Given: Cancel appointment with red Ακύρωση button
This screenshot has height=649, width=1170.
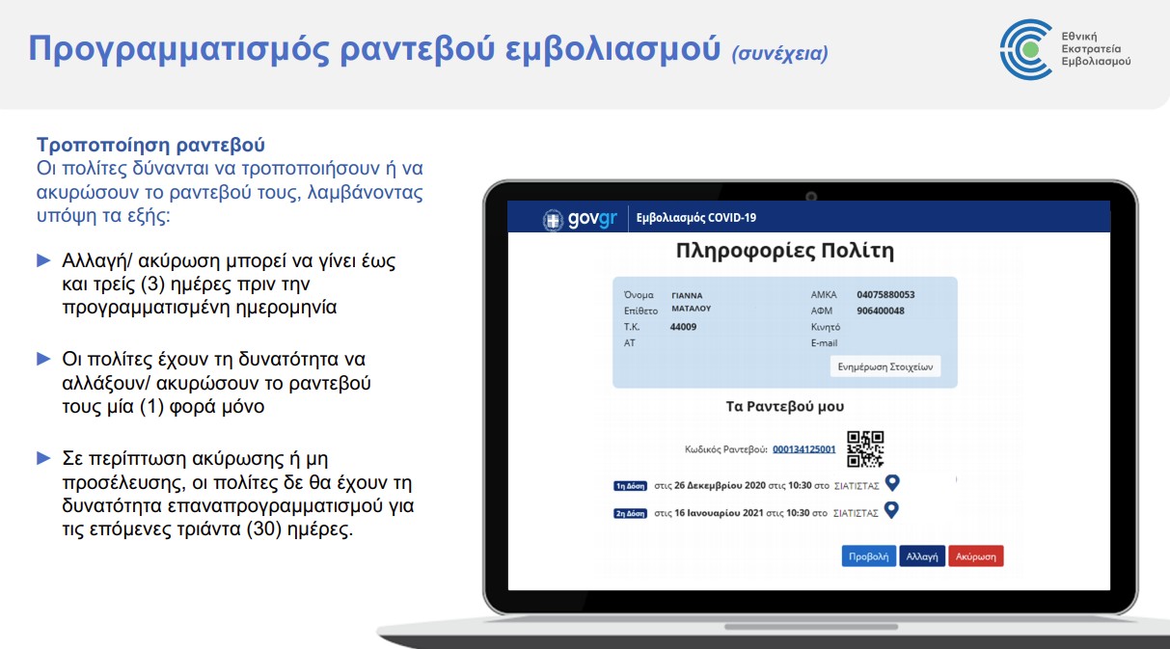Looking at the screenshot, I should (975, 556).
